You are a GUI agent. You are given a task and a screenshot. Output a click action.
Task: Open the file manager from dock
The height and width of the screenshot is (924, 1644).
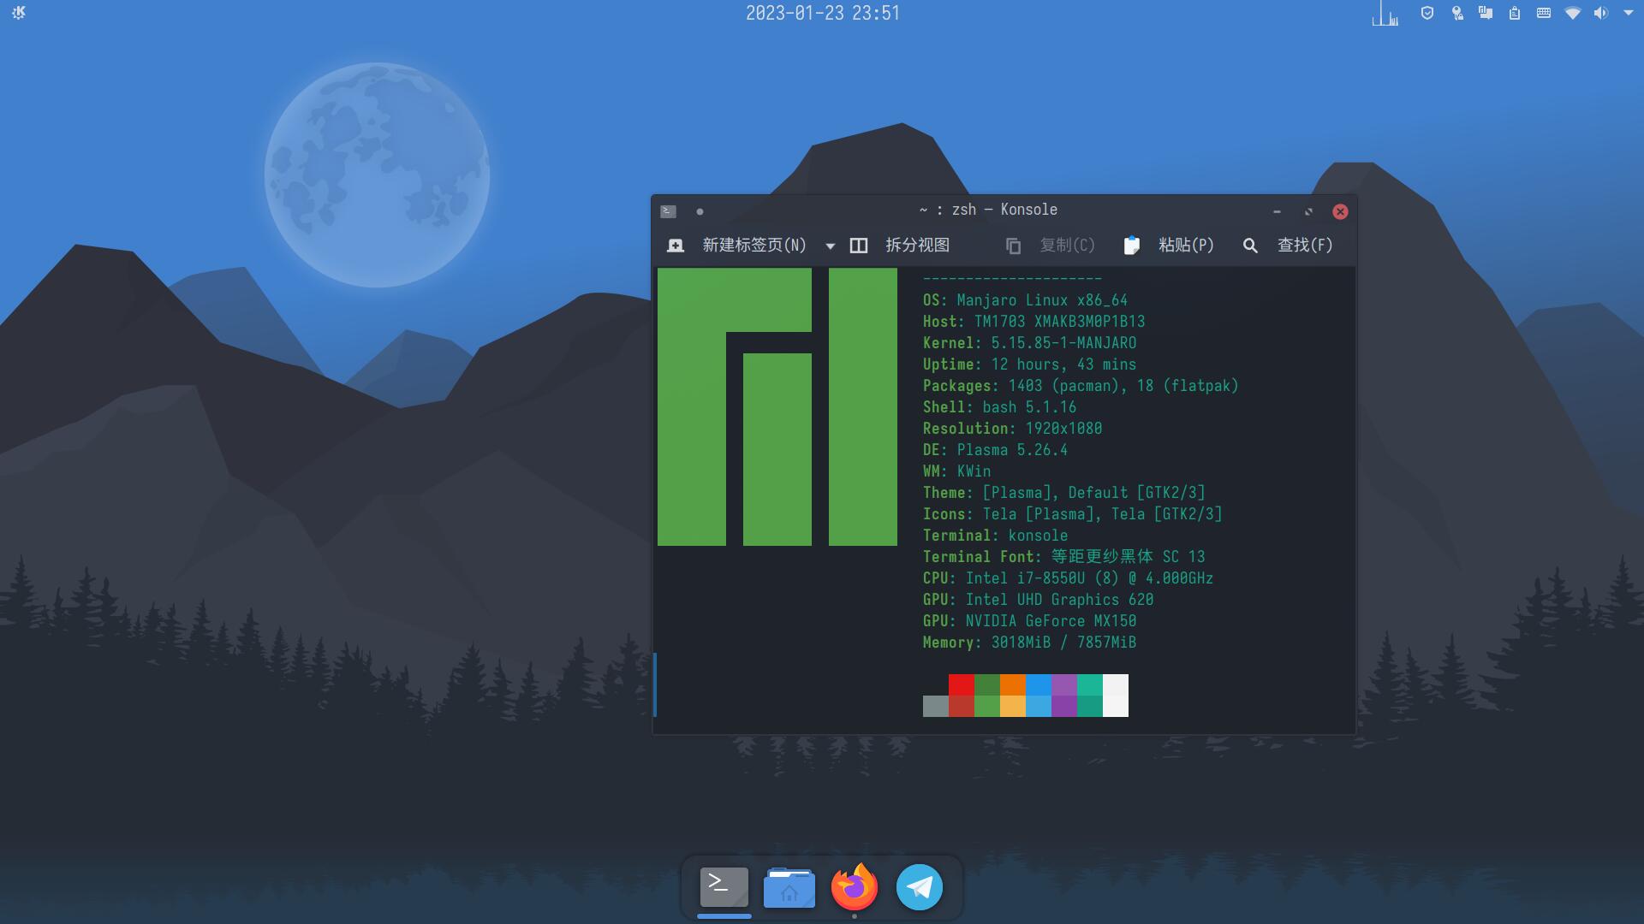pos(789,887)
